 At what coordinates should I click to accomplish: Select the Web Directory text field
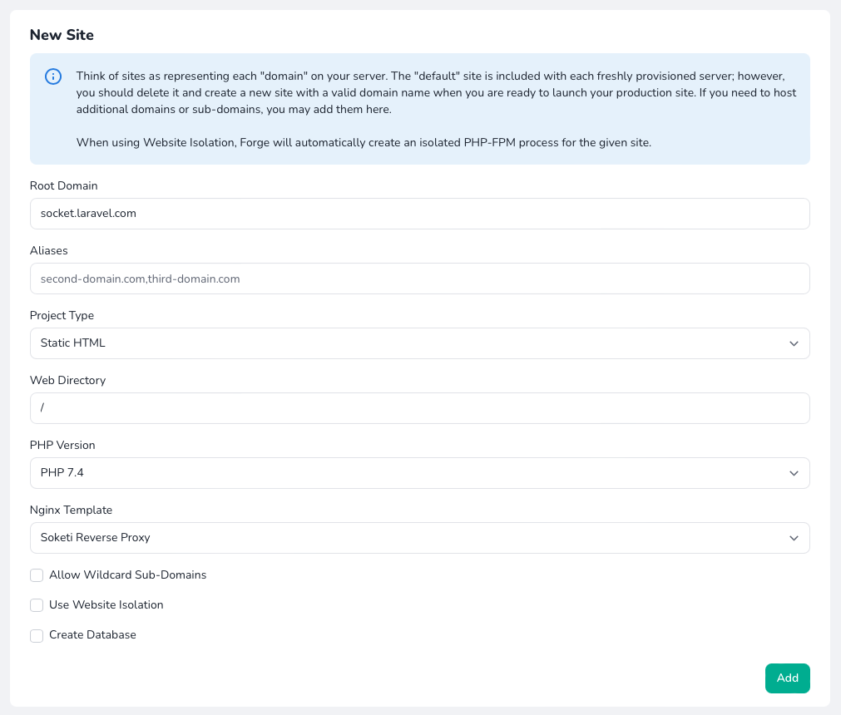tap(419, 408)
